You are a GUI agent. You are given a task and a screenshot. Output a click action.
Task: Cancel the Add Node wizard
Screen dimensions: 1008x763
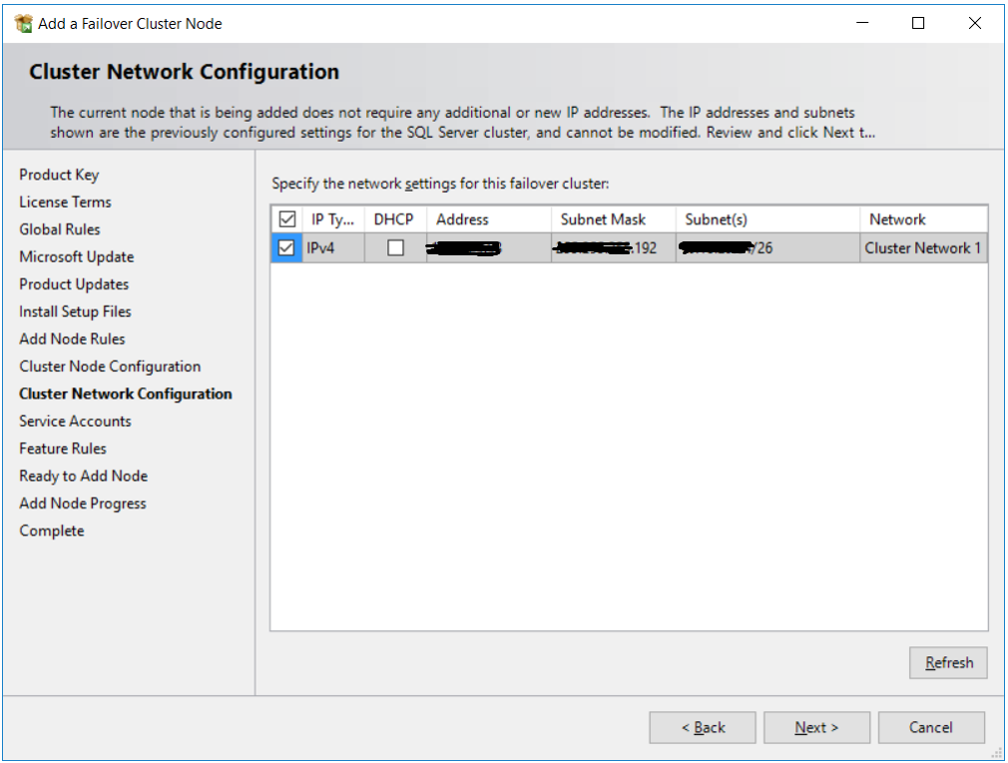(931, 727)
